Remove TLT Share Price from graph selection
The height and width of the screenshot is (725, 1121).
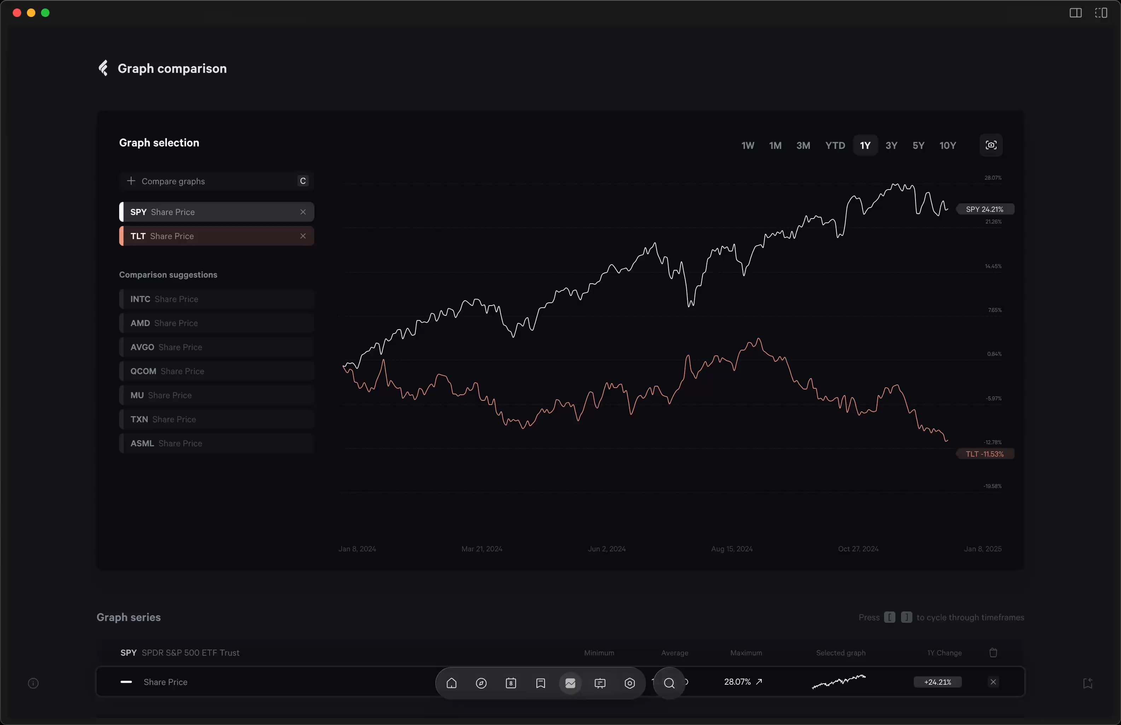(303, 236)
